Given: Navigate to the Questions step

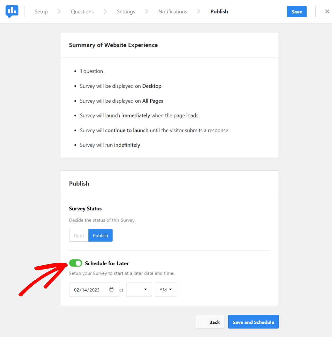Looking at the screenshot, I should tap(82, 11).
